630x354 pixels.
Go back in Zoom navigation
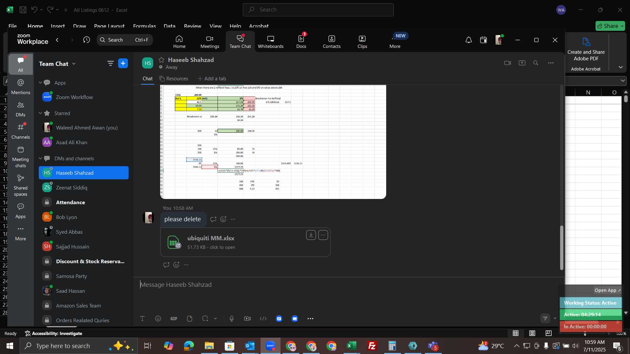[x=57, y=40]
